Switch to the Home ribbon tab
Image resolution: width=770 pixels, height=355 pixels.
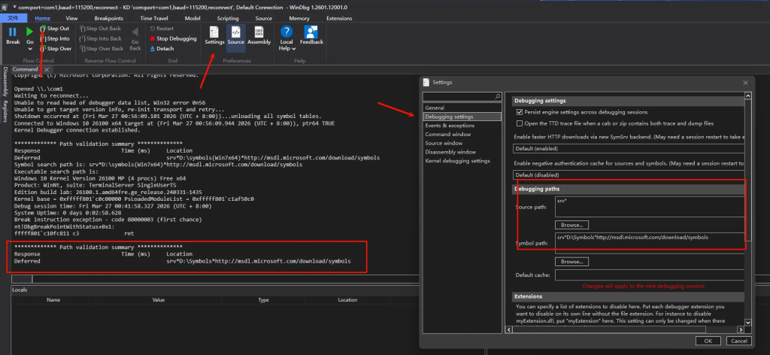[42, 18]
